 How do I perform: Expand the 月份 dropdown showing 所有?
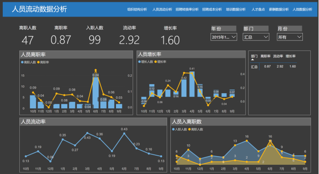click(x=290, y=37)
